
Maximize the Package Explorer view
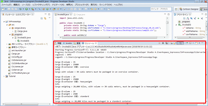[x=49, y=14]
